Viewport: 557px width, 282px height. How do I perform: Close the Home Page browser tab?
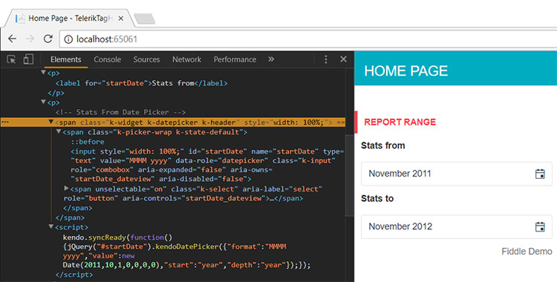pos(121,19)
